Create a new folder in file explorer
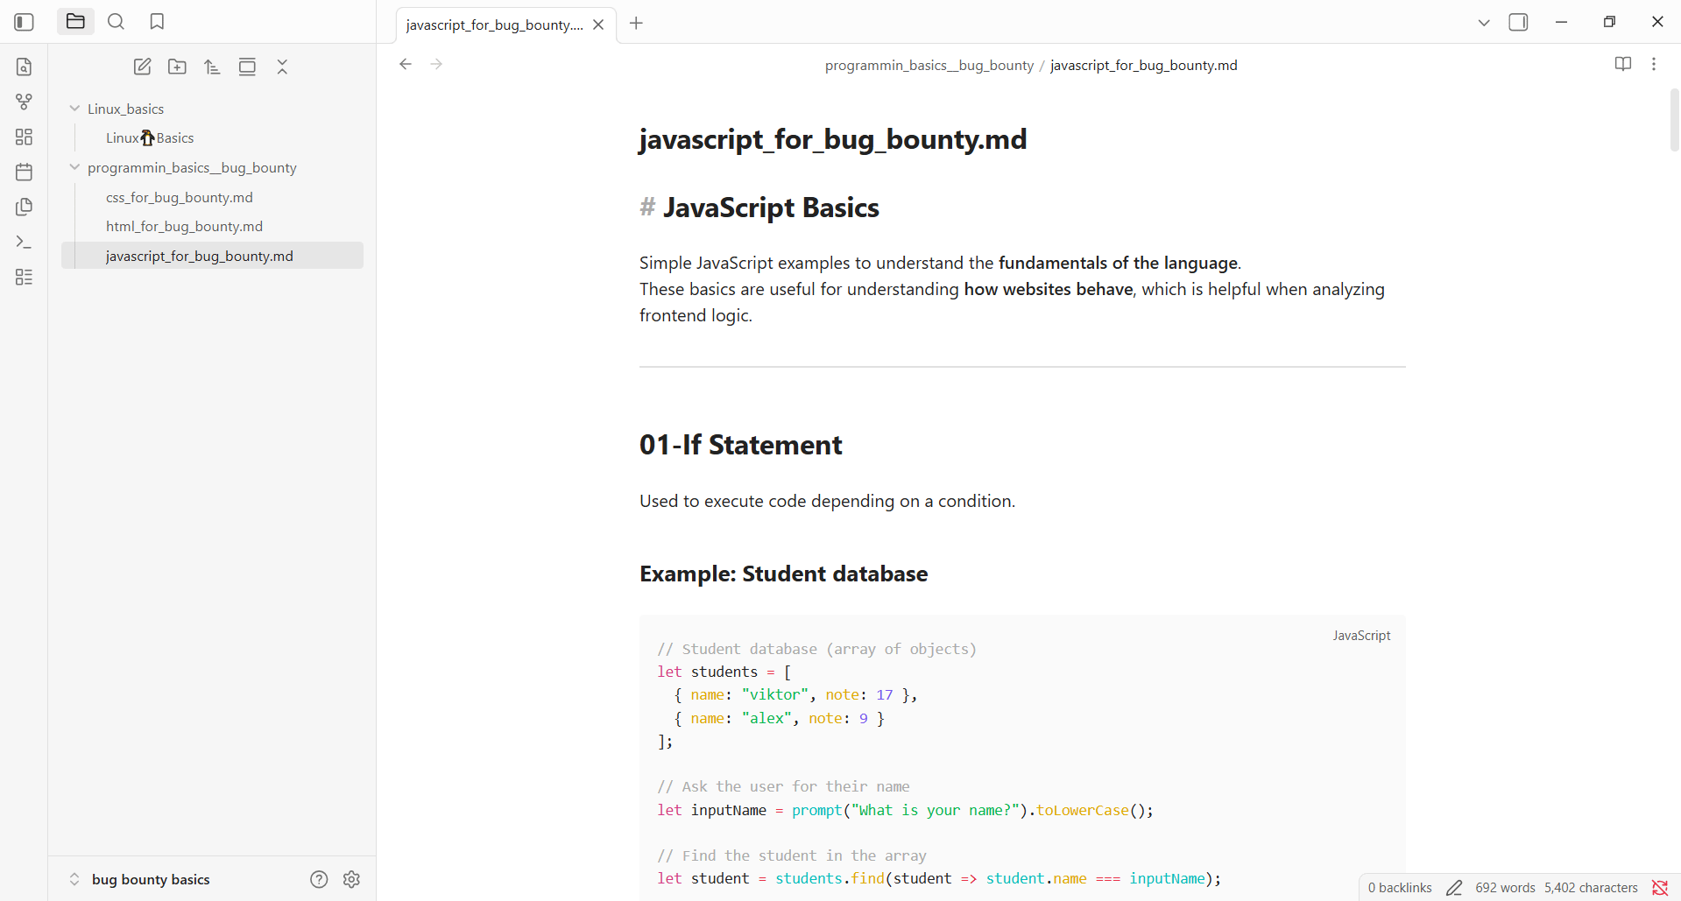1681x901 pixels. pos(177,67)
